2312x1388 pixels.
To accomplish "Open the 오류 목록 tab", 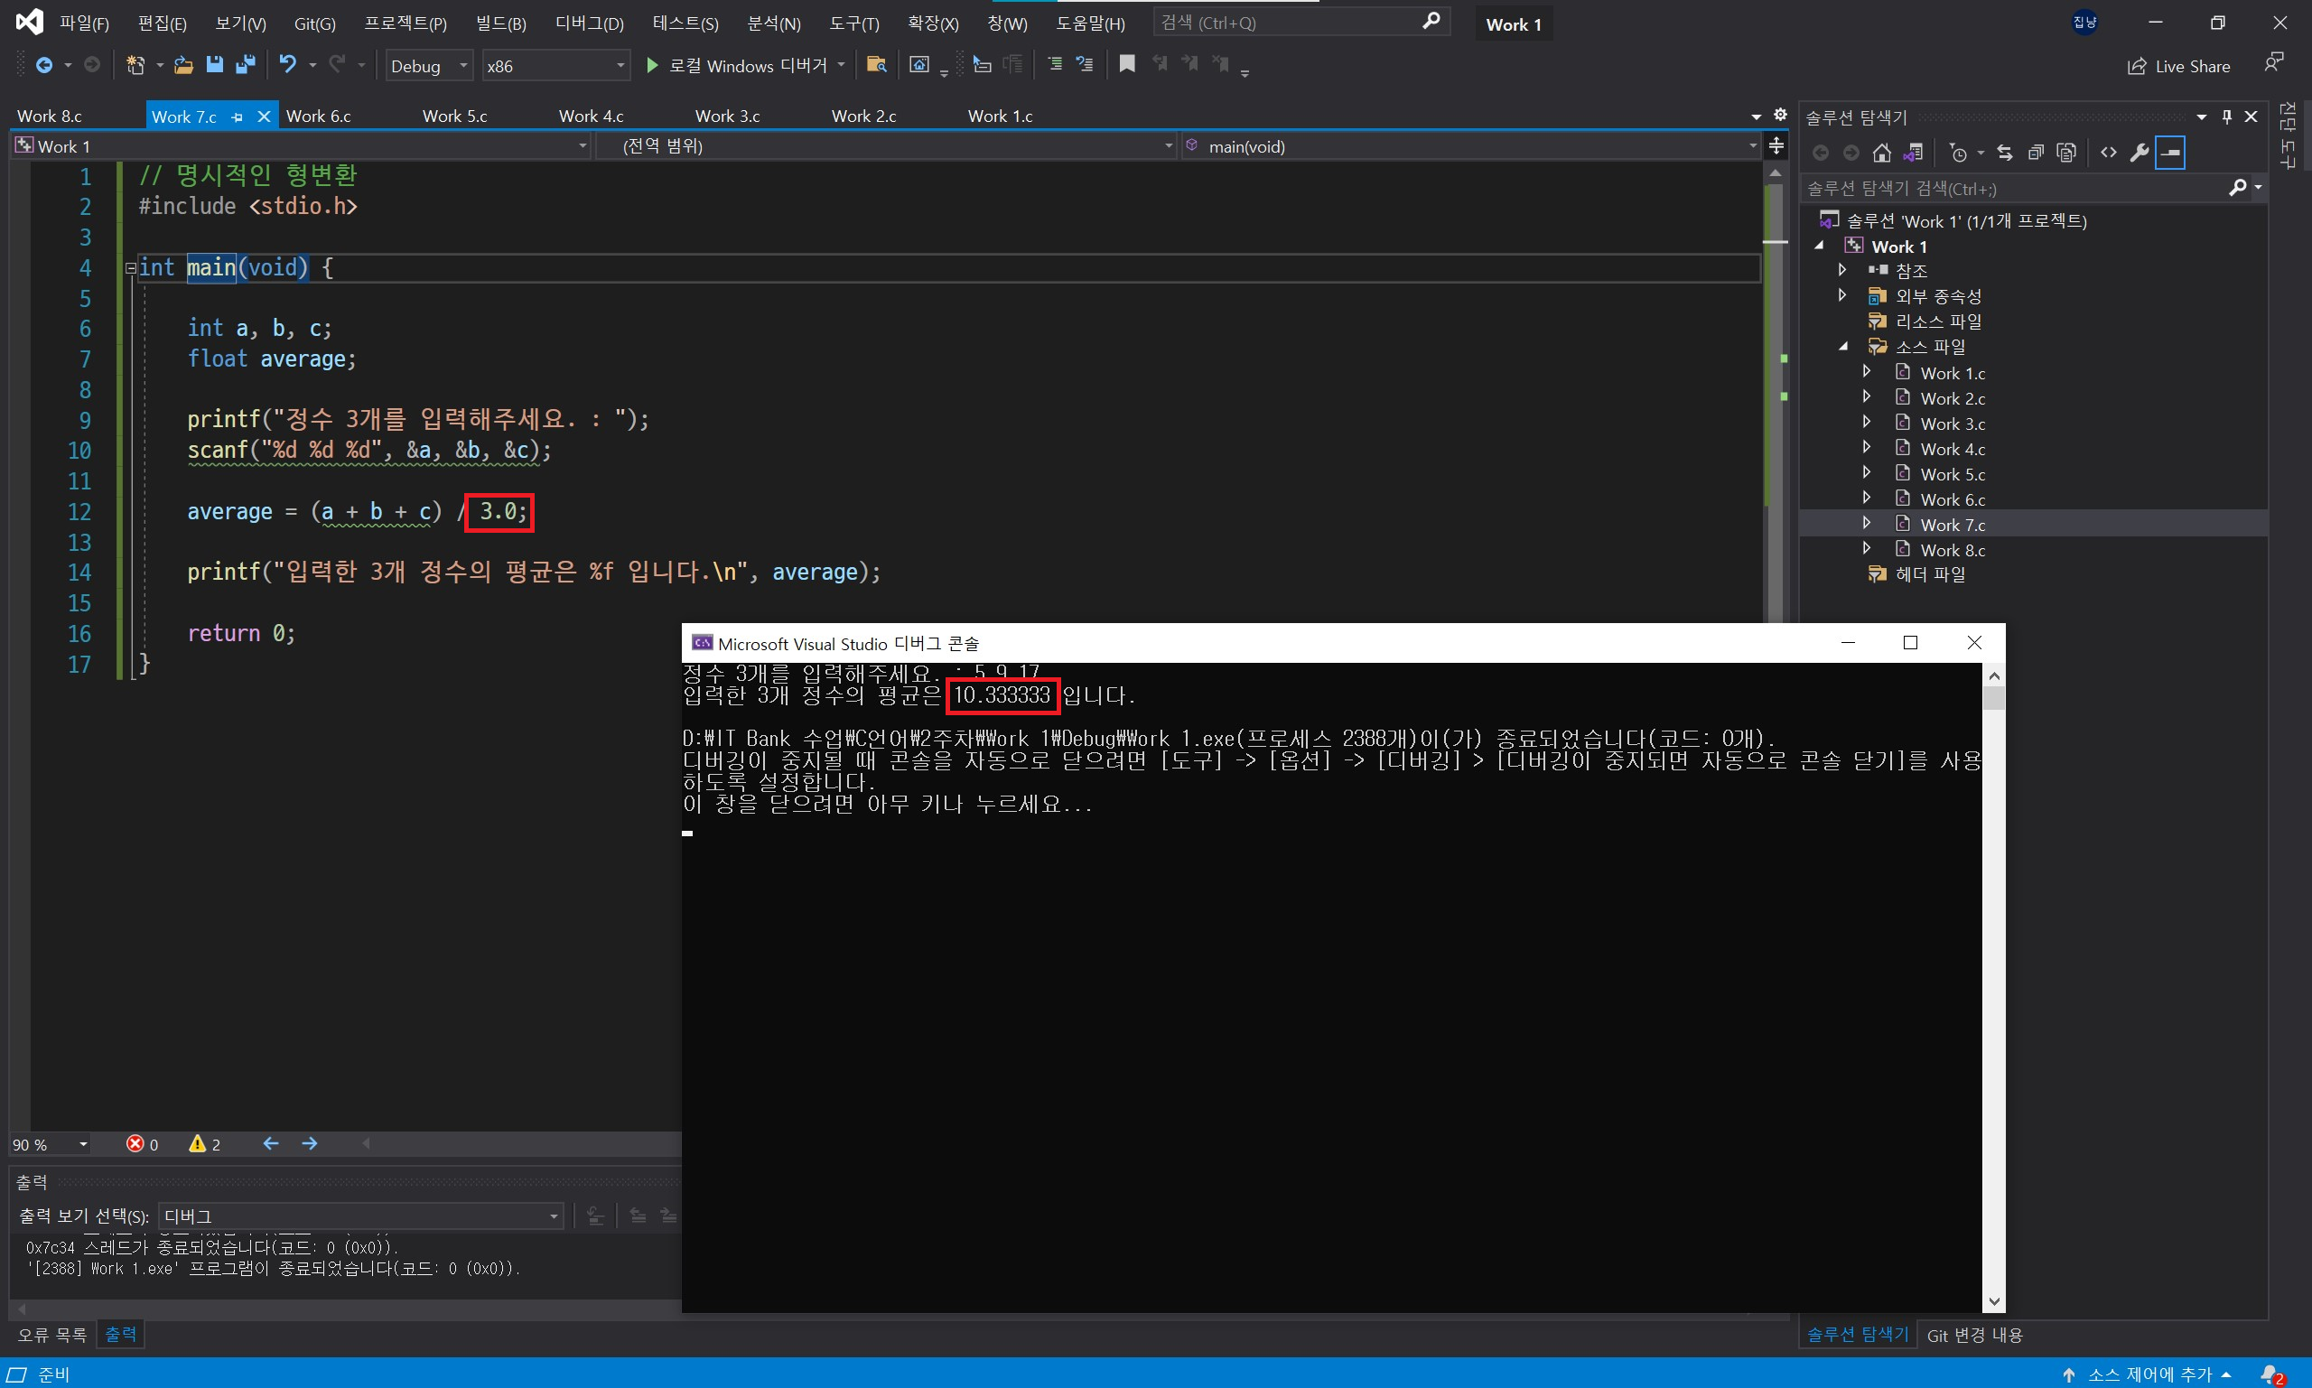I will pyautogui.click(x=51, y=1335).
